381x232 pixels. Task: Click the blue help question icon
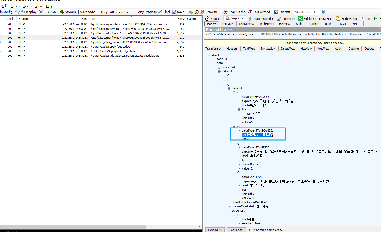pyautogui.click(x=323, y=12)
